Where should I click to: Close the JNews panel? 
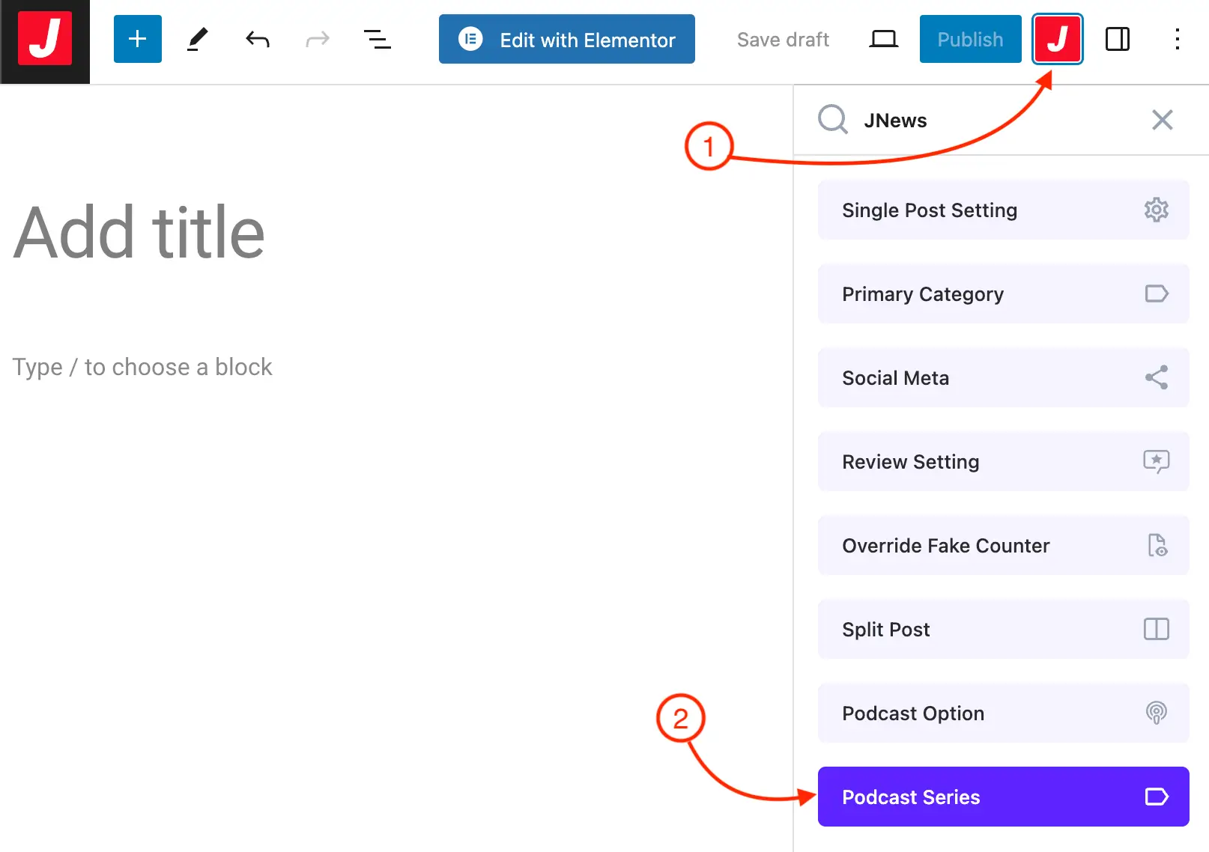tap(1162, 120)
